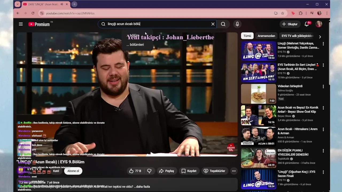Open Linç@ Oğuzhan Koç Sezon Finali title

point(297,174)
